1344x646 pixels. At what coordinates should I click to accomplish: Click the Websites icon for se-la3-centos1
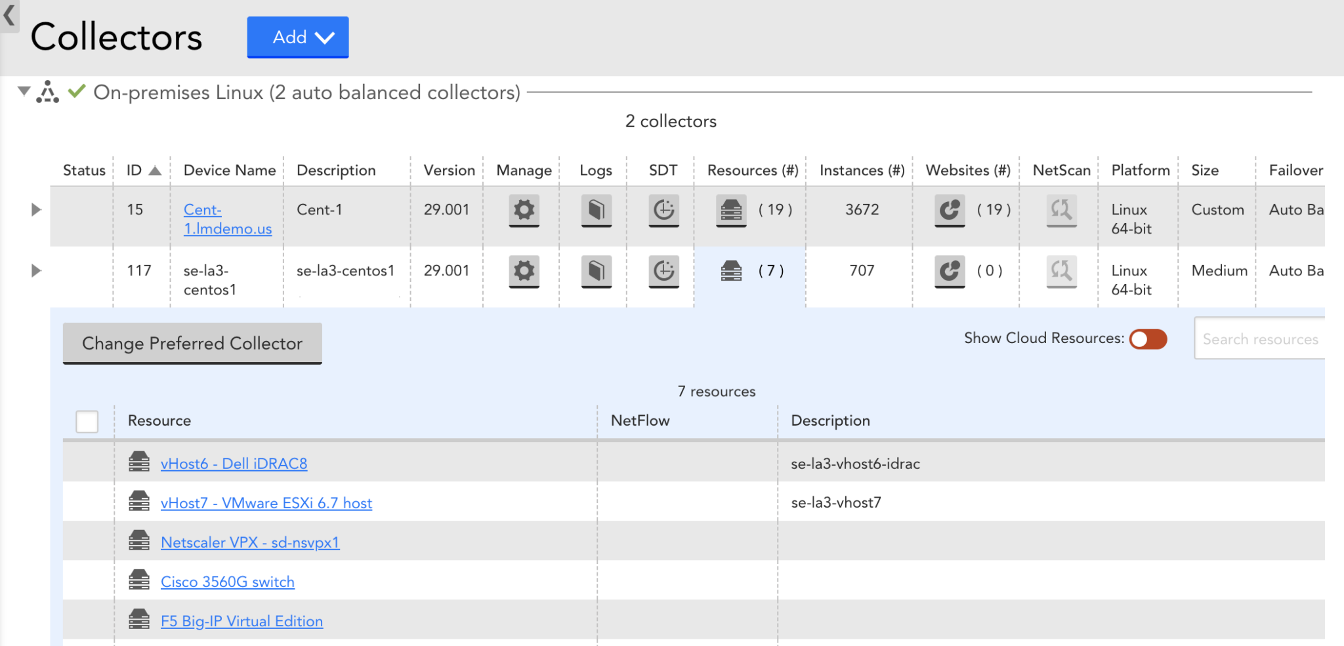tap(949, 272)
